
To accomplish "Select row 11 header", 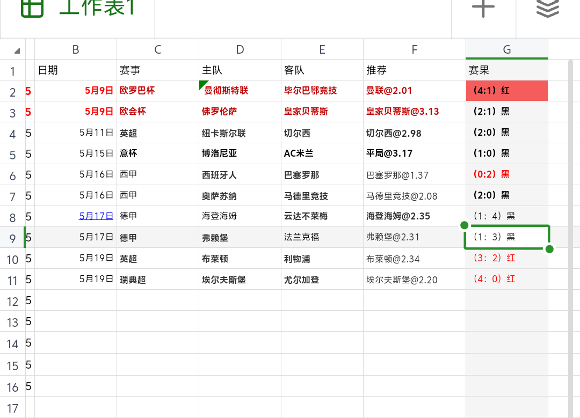I will click(x=12, y=279).
